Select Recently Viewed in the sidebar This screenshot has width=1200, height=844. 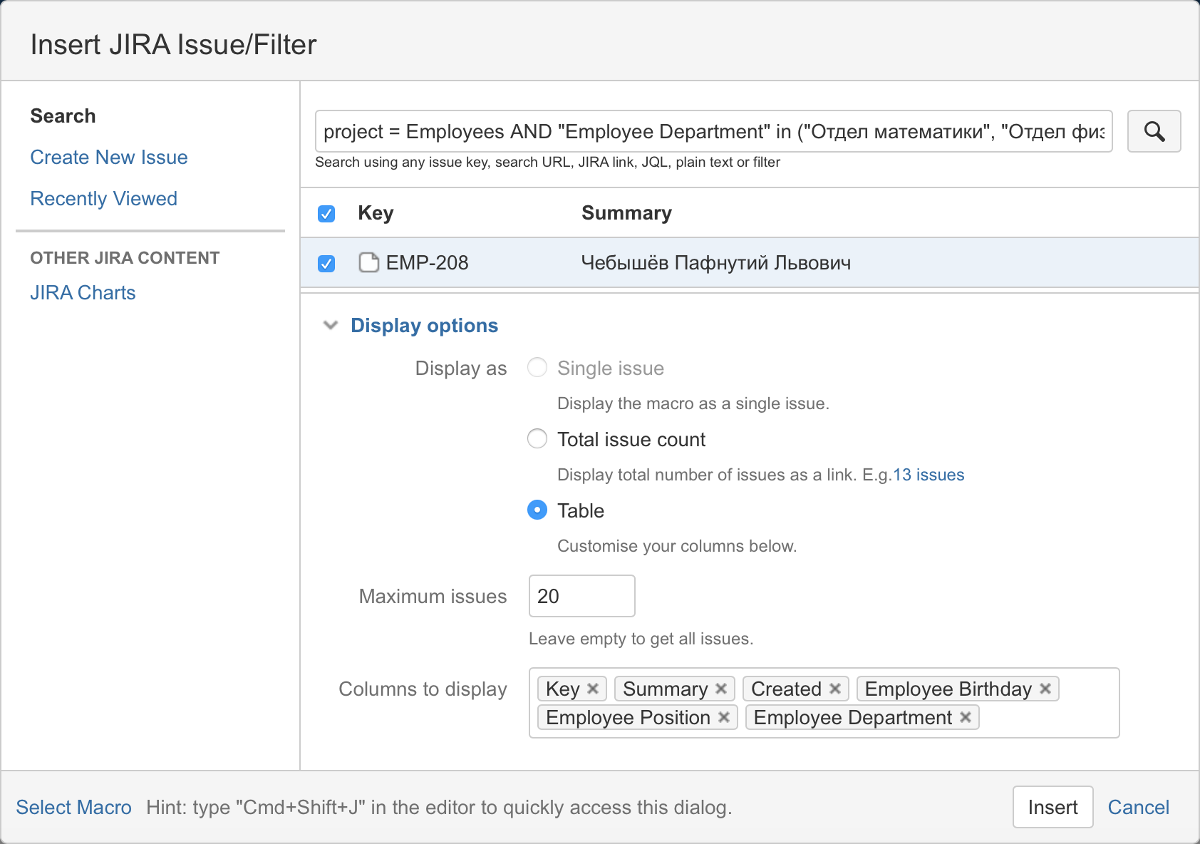(103, 198)
